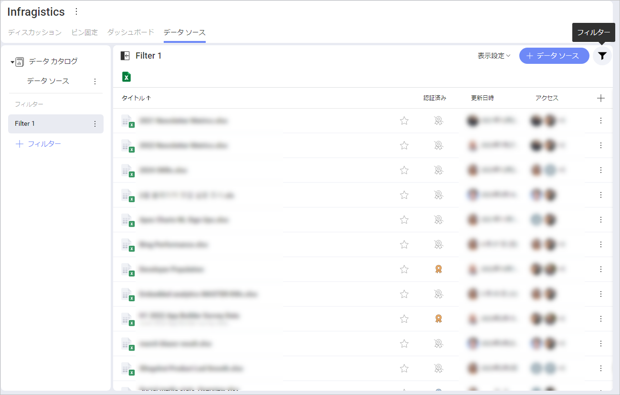620x395 pixels.
Task: Switch to the ピン固定 tab
Action: pyautogui.click(x=84, y=32)
